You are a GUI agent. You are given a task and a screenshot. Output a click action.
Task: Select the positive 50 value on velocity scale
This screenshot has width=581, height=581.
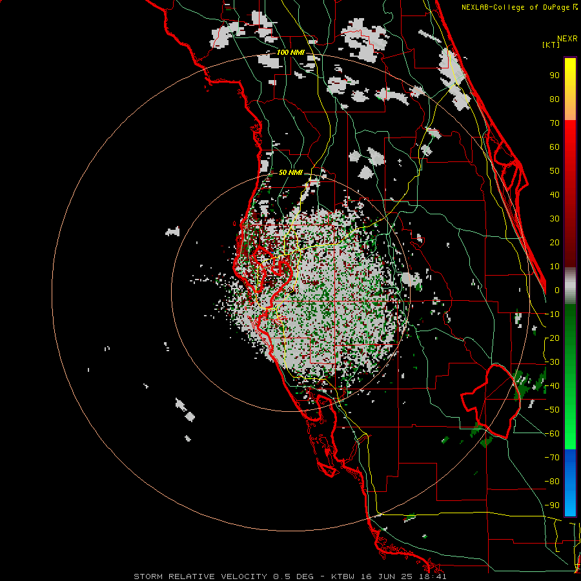pyautogui.click(x=555, y=171)
